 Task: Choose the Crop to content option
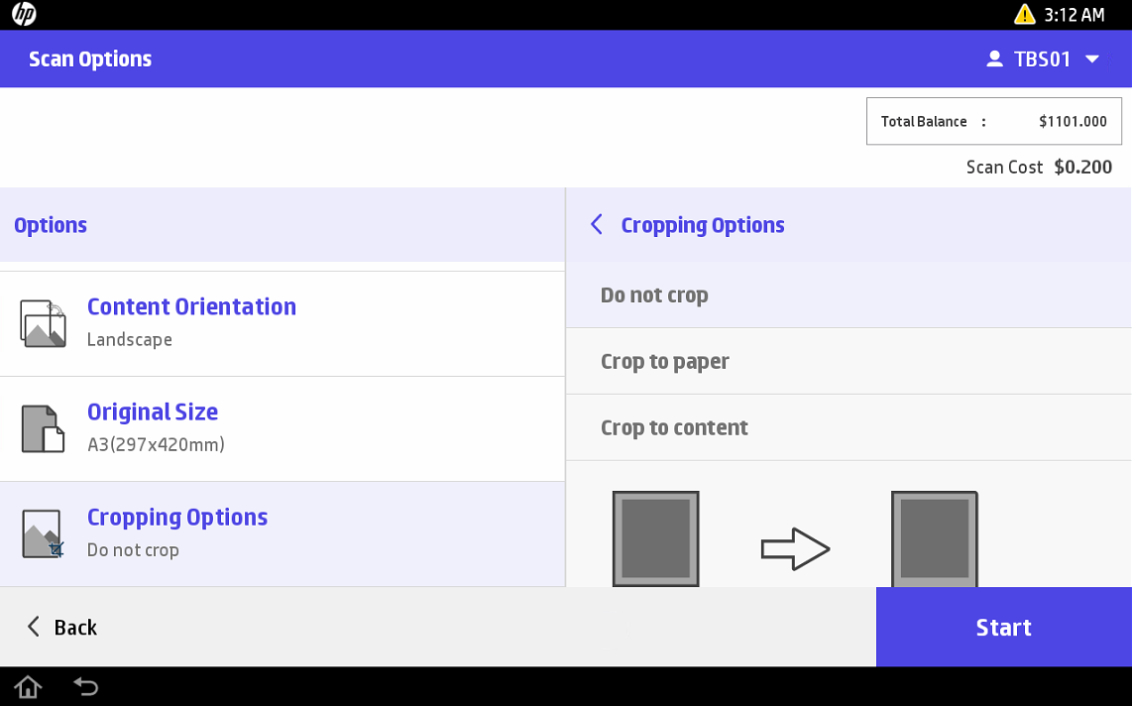pyautogui.click(x=849, y=428)
